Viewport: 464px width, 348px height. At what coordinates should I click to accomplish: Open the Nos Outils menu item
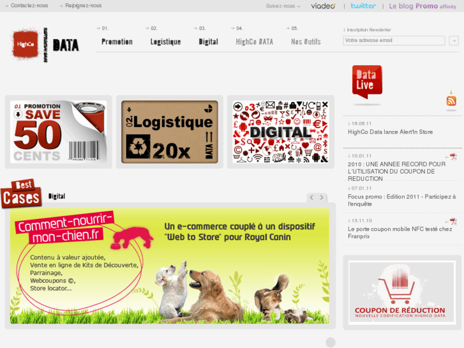tap(306, 42)
